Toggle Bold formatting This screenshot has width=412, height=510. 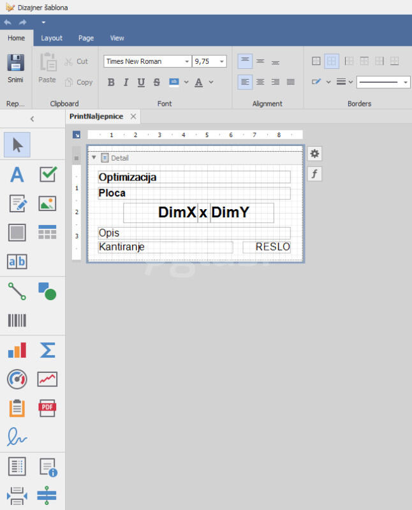click(x=111, y=82)
